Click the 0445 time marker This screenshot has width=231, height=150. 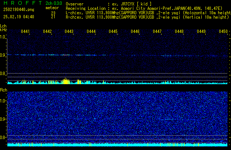click(113, 31)
